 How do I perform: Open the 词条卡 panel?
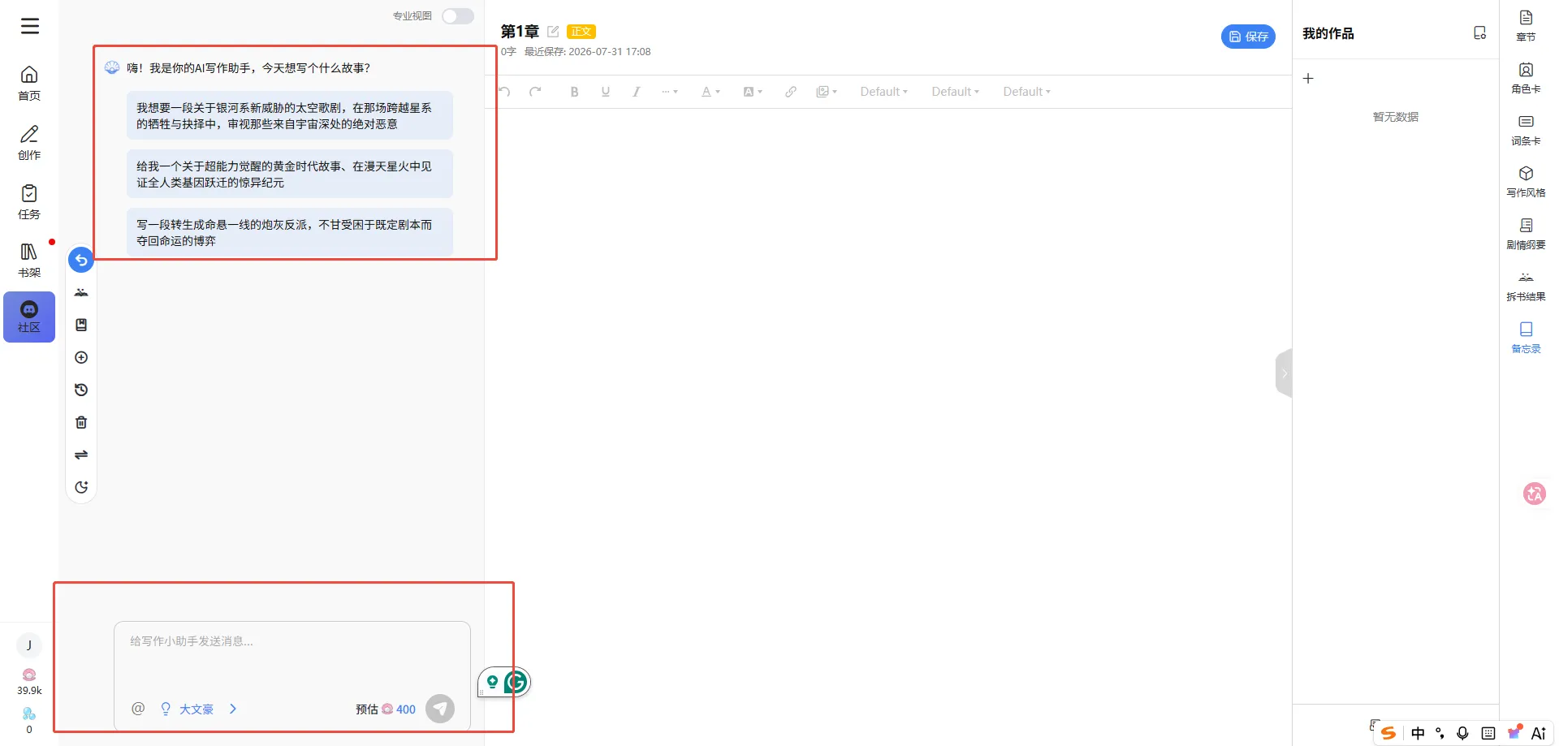pyautogui.click(x=1526, y=129)
